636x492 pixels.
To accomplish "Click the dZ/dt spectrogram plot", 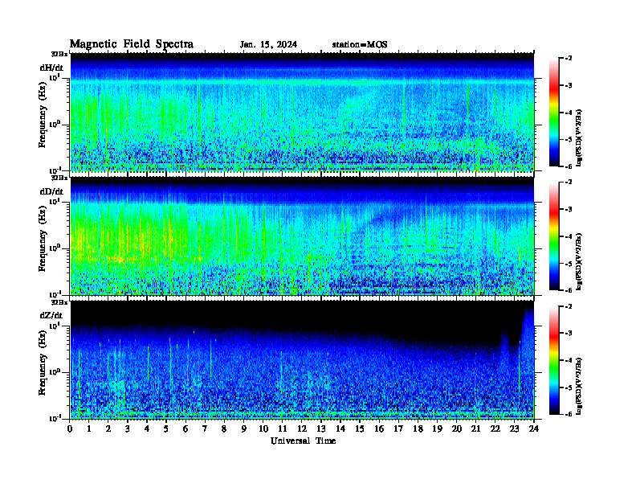I will 302,359.
